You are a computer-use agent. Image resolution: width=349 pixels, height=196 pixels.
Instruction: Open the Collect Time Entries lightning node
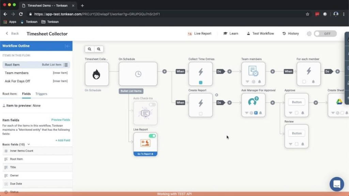tap(200, 74)
